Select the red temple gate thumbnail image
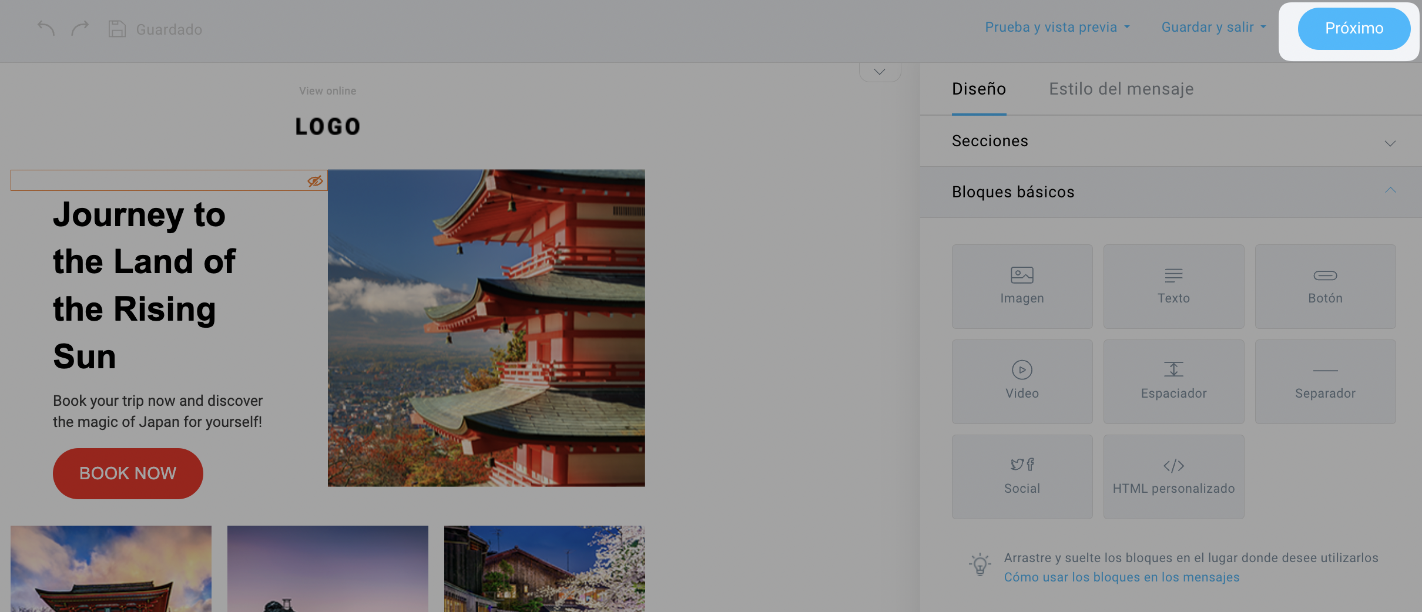The height and width of the screenshot is (612, 1422). coord(111,569)
